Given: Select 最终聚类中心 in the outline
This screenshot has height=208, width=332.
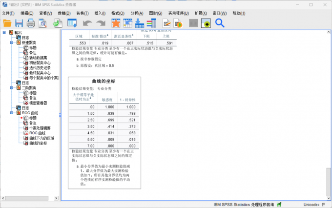Looking at the screenshot, I should (40, 73).
